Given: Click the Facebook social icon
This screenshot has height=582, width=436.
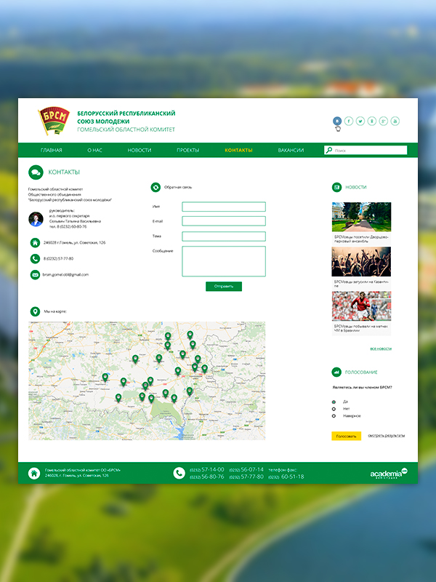Looking at the screenshot, I should [349, 121].
